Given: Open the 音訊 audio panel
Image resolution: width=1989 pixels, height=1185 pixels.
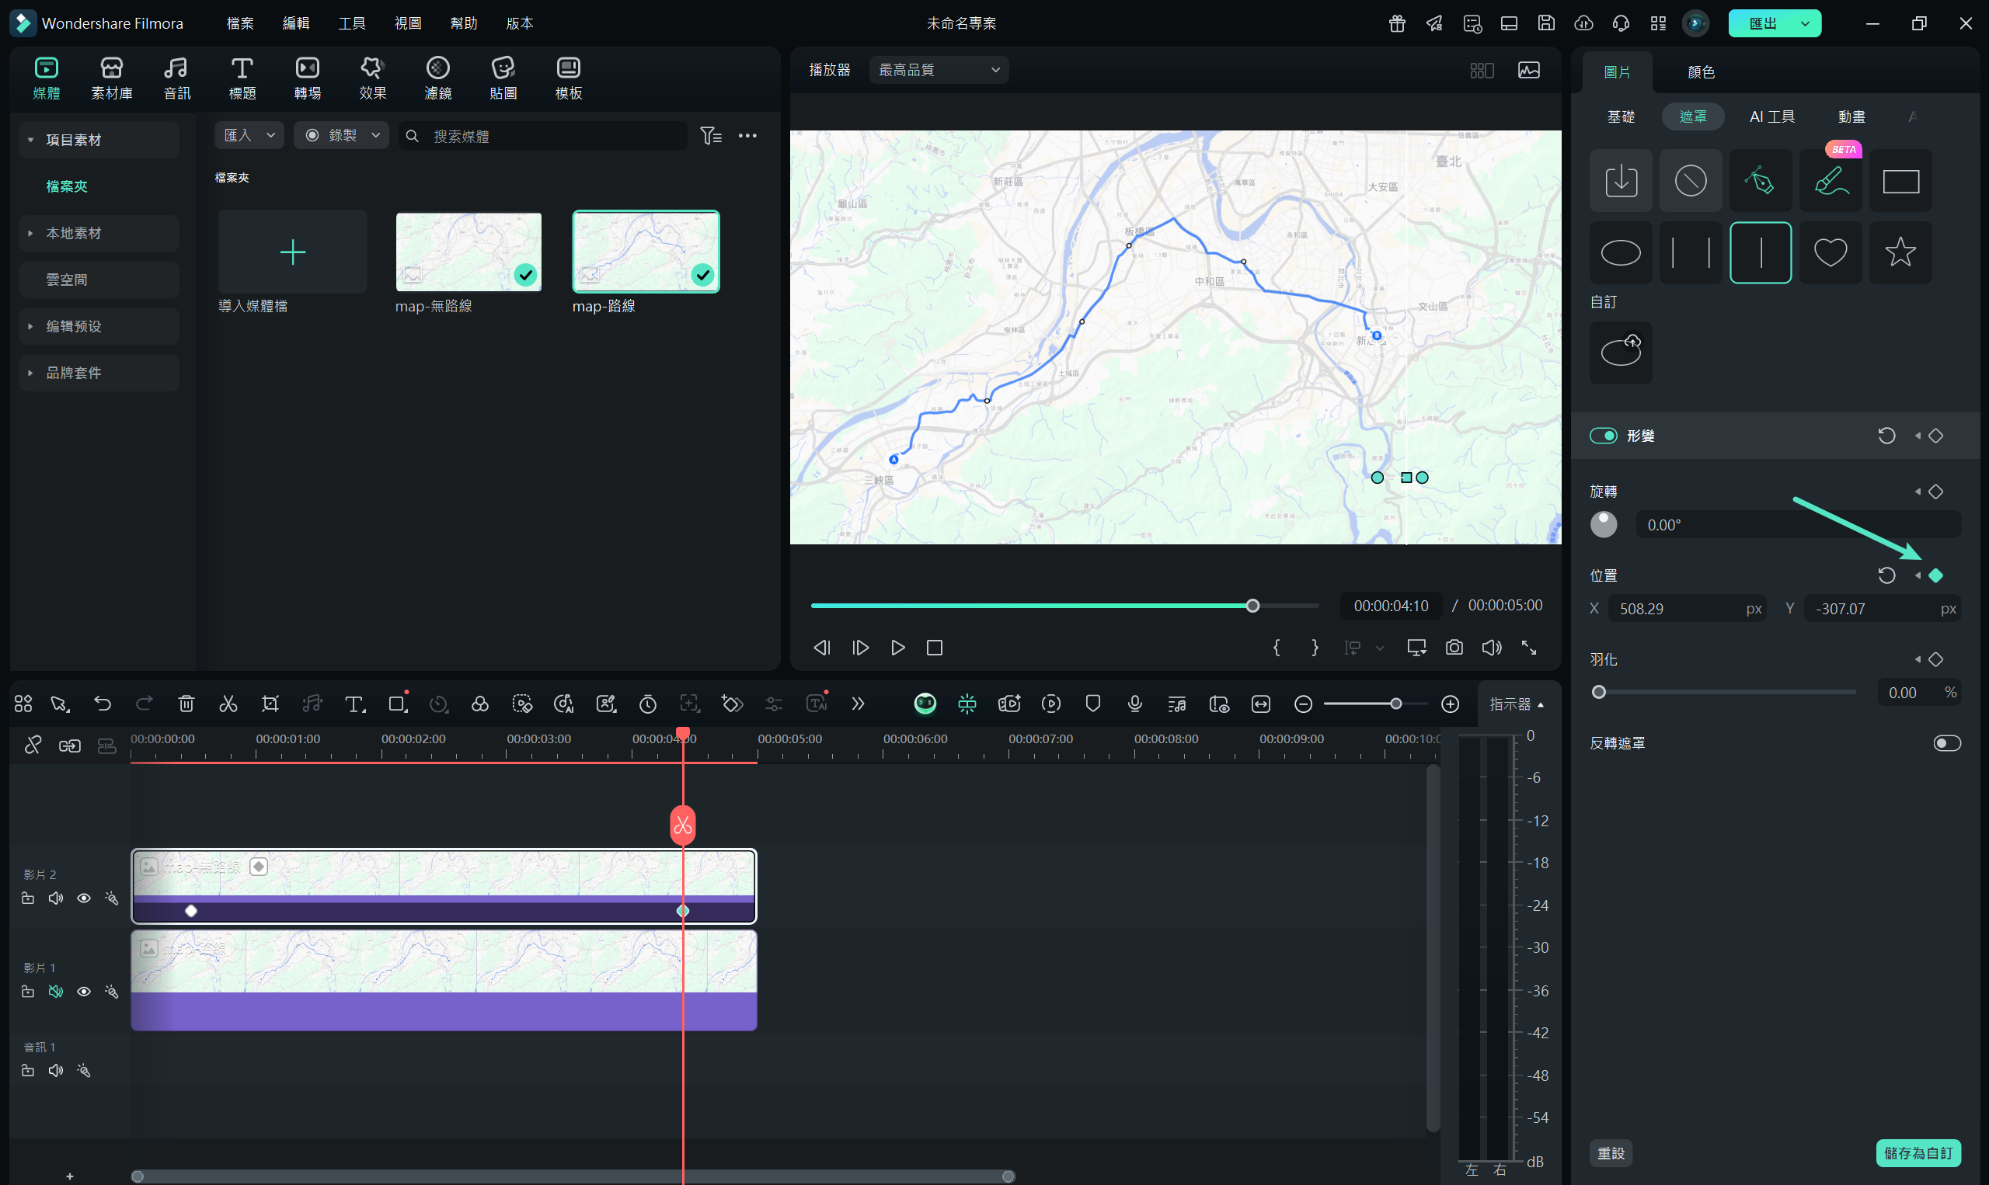Looking at the screenshot, I should [176, 78].
